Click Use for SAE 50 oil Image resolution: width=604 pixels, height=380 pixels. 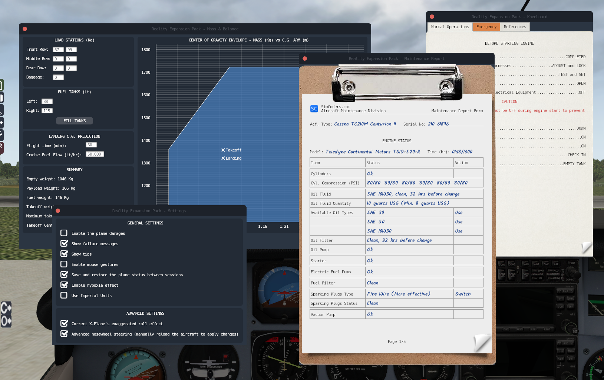(459, 222)
